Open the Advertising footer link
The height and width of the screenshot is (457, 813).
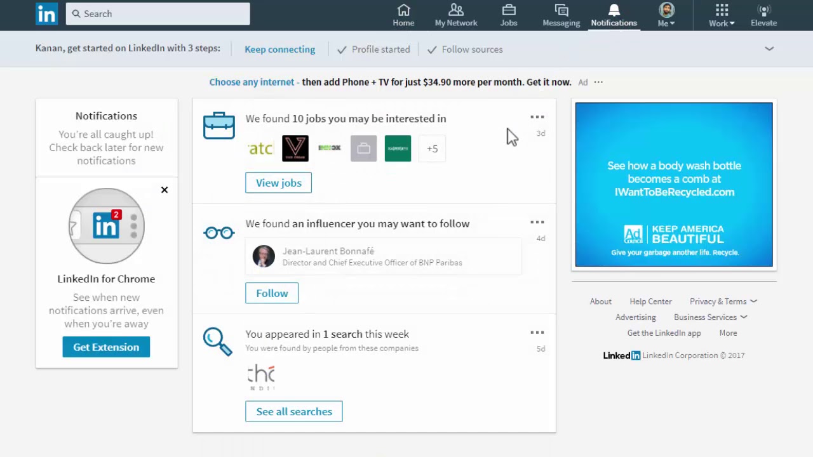[x=636, y=317]
